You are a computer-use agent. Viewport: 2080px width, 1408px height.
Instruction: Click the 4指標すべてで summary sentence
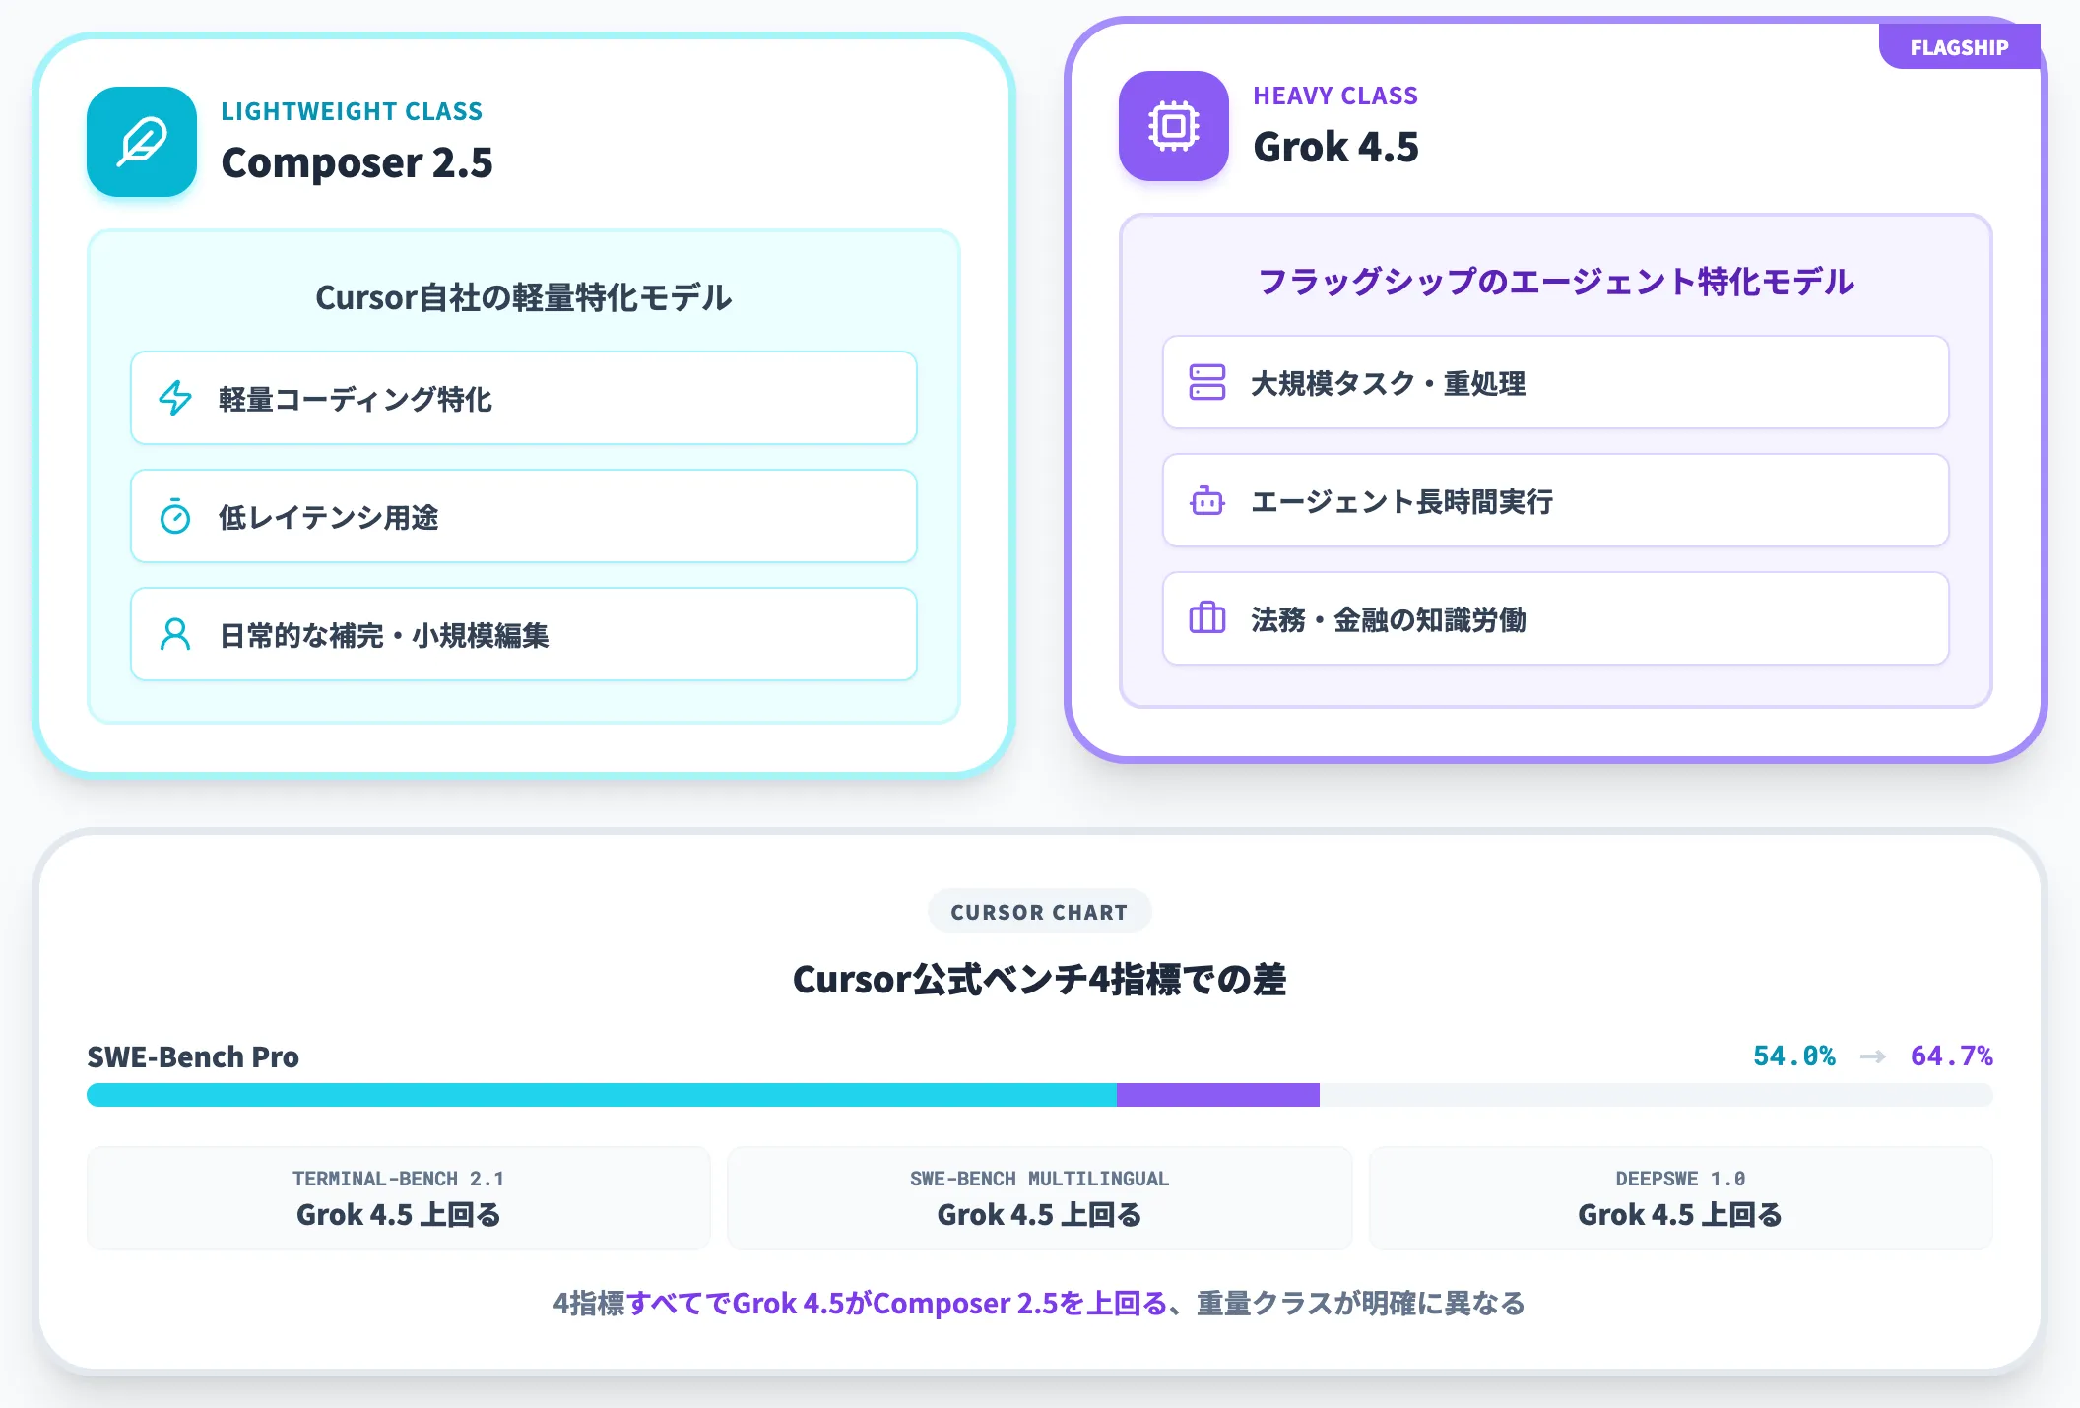(x=1039, y=1304)
